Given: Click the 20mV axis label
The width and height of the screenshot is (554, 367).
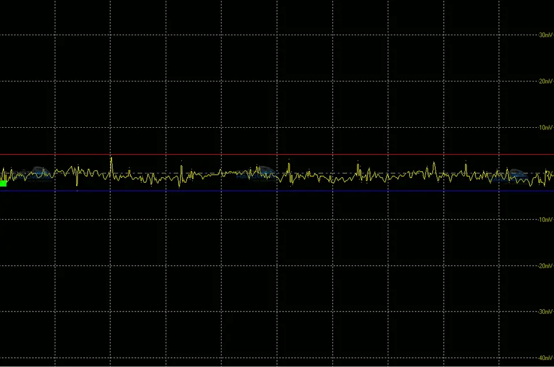Looking at the screenshot, I should [545, 81].
